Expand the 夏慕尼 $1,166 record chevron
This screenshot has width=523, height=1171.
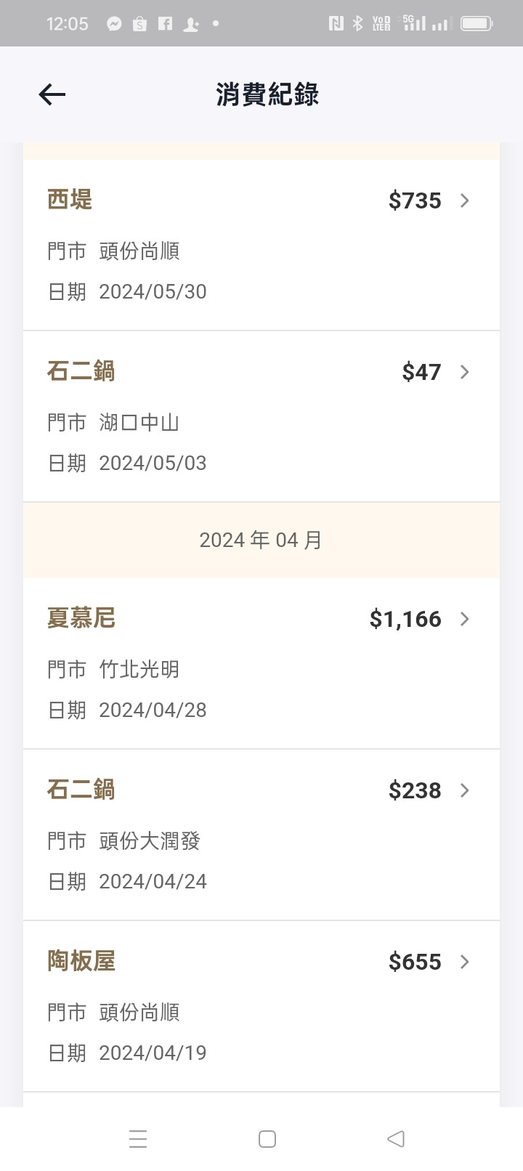tap(465, 619)
